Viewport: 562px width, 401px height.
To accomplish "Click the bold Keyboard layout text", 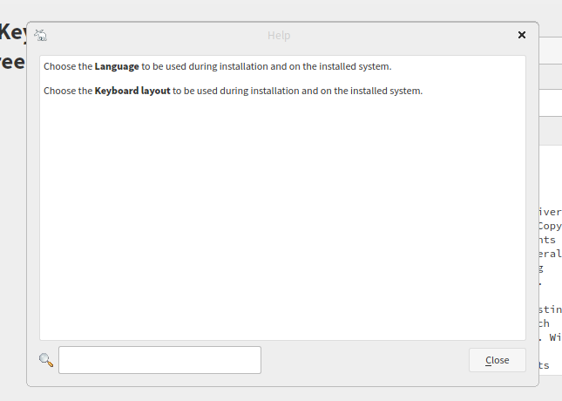I will [x=132, y=91].
